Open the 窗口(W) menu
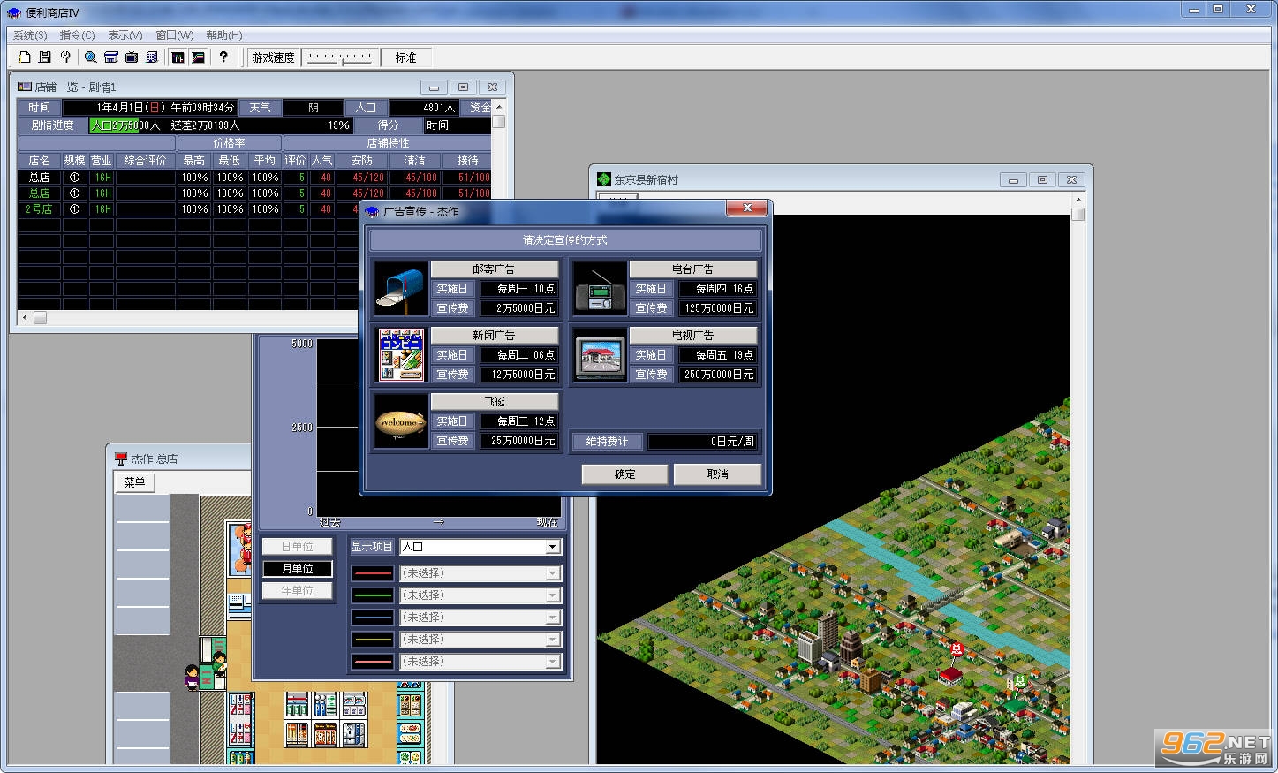Image resolution: width=1278 pixels, height=773 pixels. (174, 35)
